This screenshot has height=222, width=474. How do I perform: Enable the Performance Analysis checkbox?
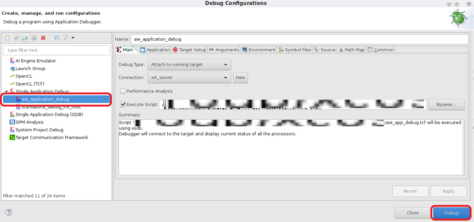[x=123, y=91]
